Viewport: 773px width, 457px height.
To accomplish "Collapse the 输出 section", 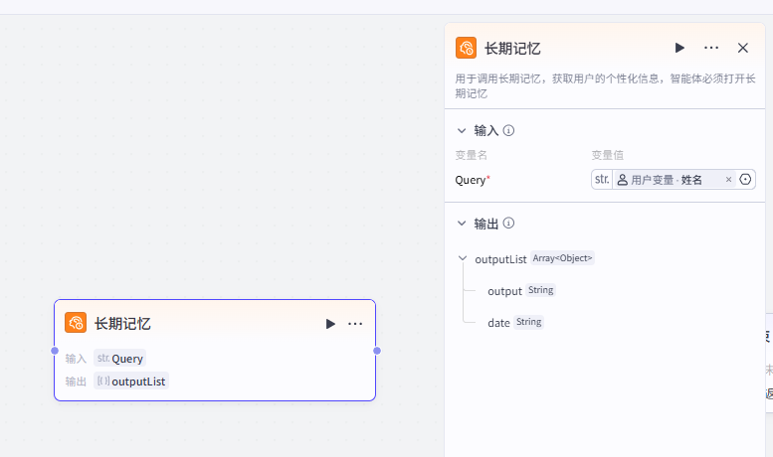I will click(462, 224).
